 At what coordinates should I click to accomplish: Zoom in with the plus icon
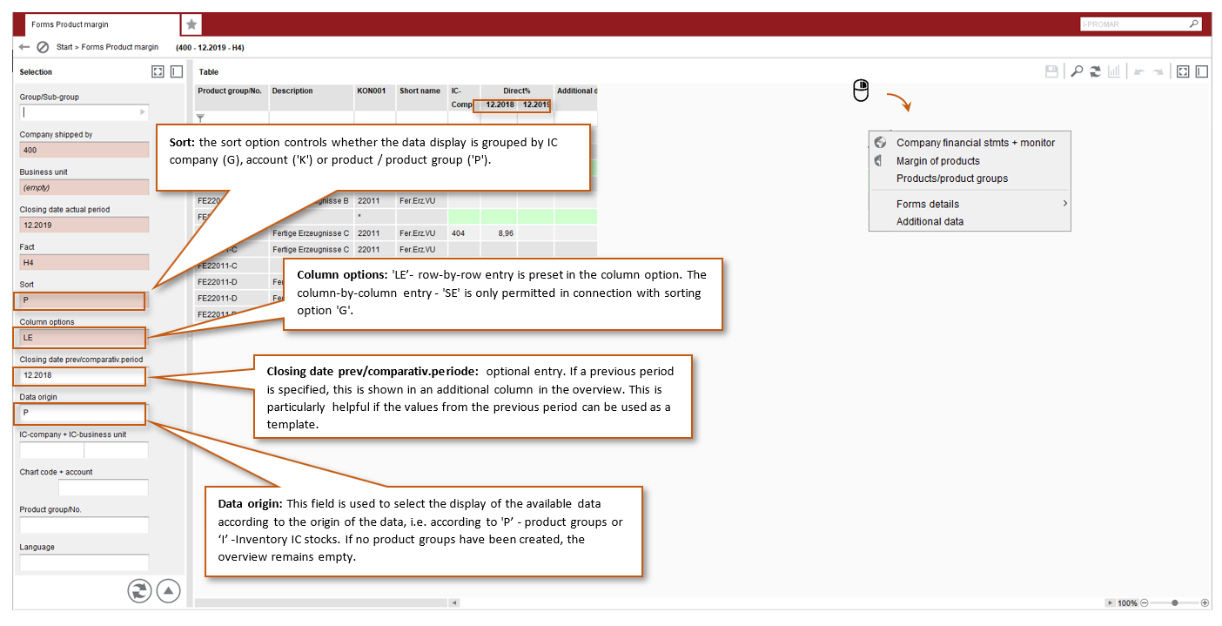1205,602
